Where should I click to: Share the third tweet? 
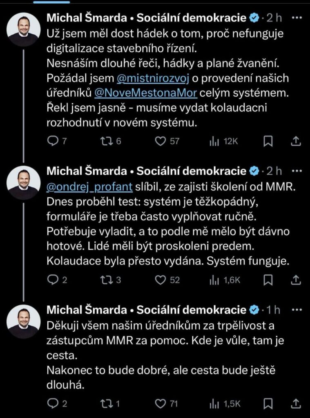(x=296, y=404)
